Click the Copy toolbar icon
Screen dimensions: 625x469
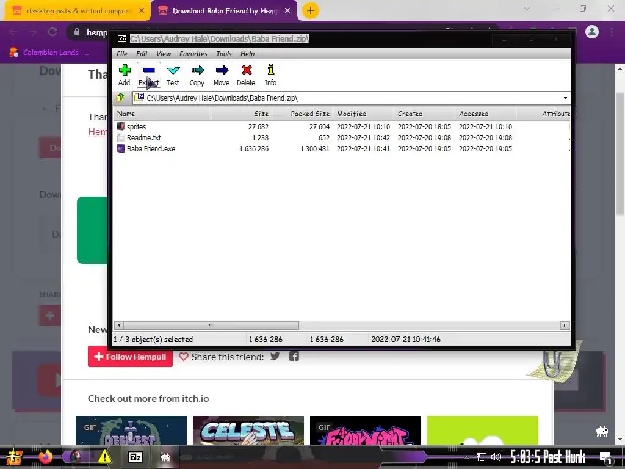[197, 75]
